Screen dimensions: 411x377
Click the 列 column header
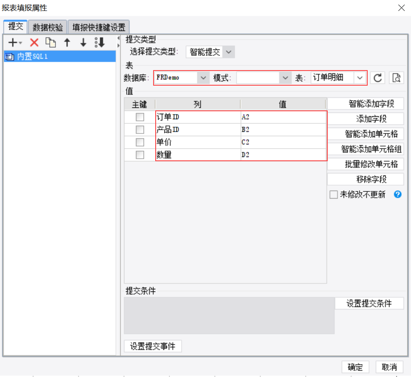pyautogui.click(x=198, y=105)
